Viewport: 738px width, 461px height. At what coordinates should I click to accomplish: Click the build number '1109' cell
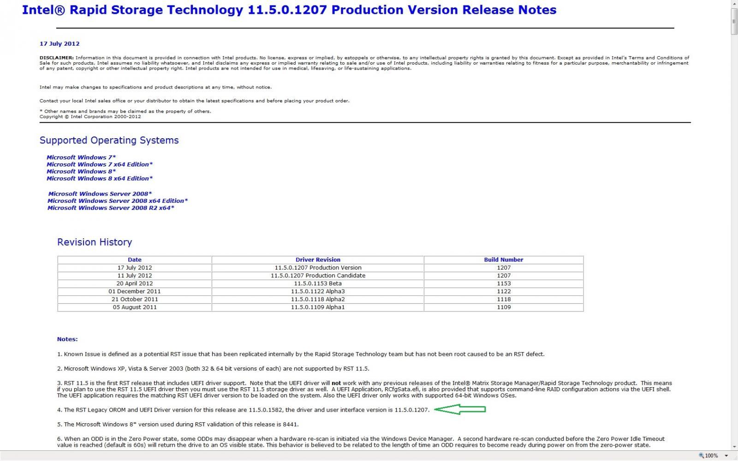click(x=504, y=307)
